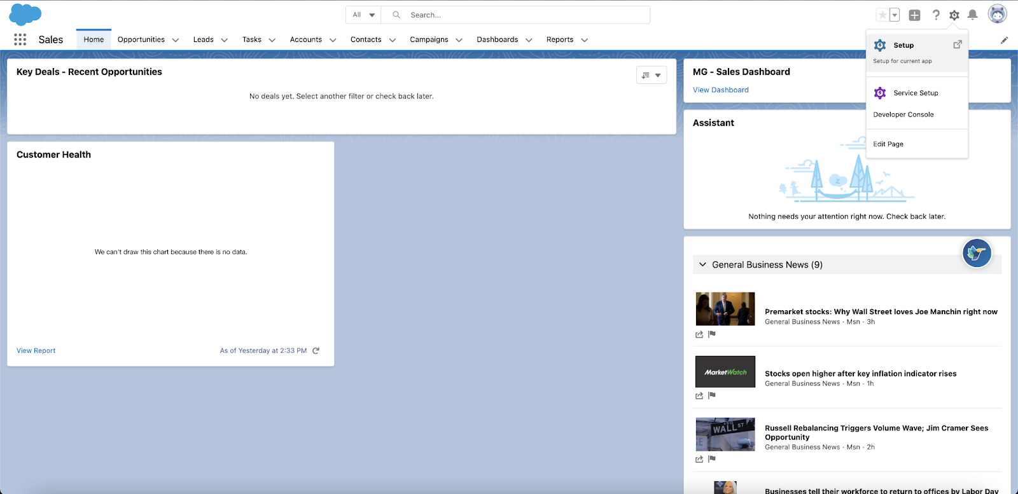Image resolution: width=1018 pixels, height=494 pixels.
Task: Click the View Report link
Action: point(36,350)
